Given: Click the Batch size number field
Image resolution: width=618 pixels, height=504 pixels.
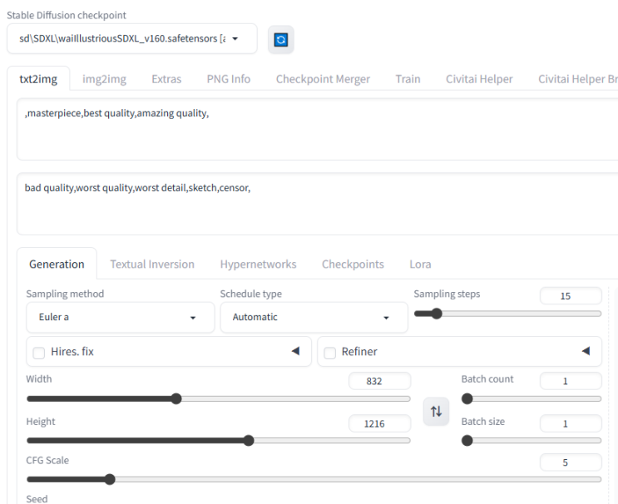Looking at the screenshot, I should (571, 423).
